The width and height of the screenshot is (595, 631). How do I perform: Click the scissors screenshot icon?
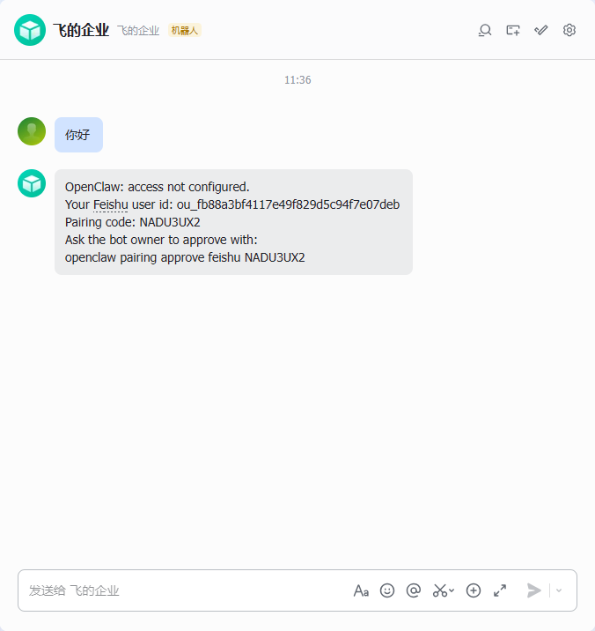(440, 590)
